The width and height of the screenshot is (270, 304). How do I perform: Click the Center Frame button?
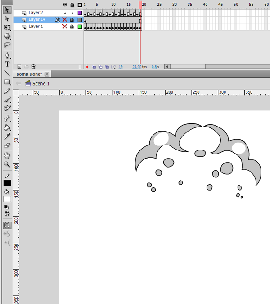(x=87, y=67)
